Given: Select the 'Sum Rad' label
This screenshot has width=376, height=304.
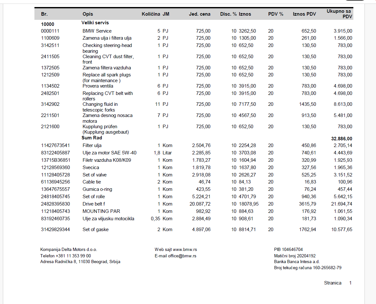Looking at the screenshot, I should pyautogui.click(x=92, y=138).
